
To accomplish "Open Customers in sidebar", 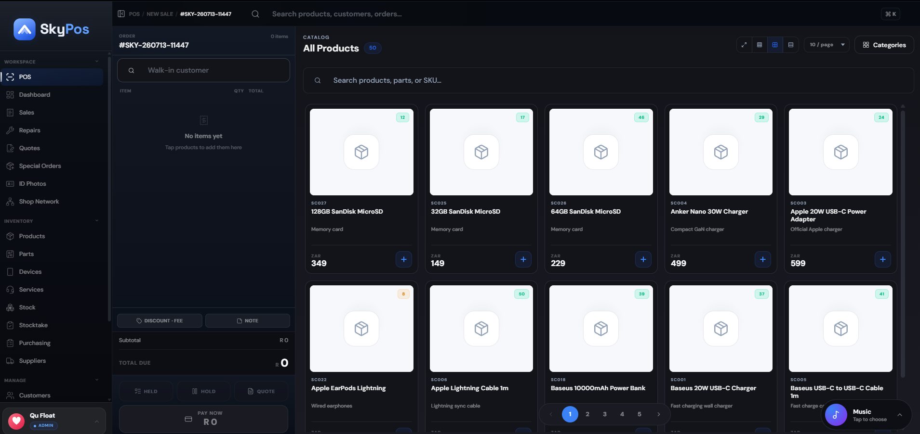I will pos(52,396).
